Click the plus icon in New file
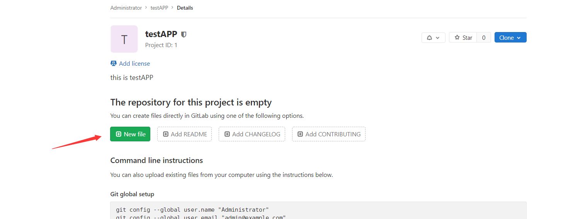Viewport: 573px width, 219px height. 119,134
